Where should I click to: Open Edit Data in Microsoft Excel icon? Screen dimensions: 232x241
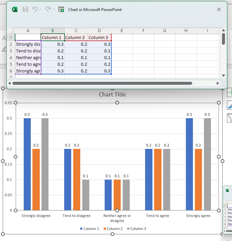coord(61,10)
